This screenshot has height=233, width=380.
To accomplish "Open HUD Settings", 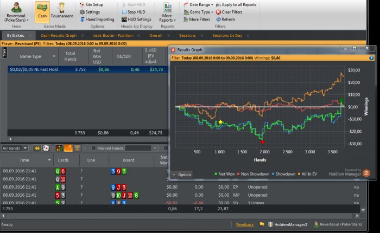I will point(136,19).
